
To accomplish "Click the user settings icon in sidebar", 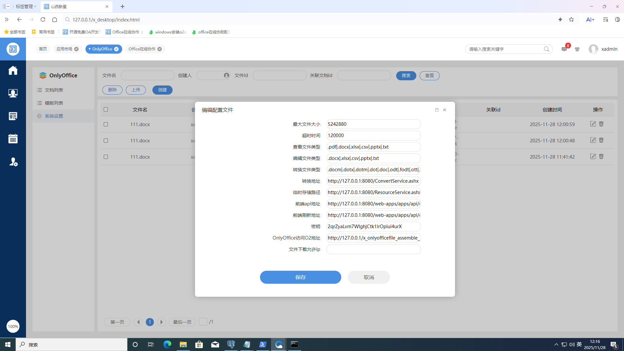I will [13, 162].
